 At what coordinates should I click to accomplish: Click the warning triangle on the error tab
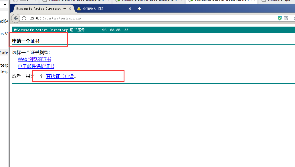click(x=79, y=9)
